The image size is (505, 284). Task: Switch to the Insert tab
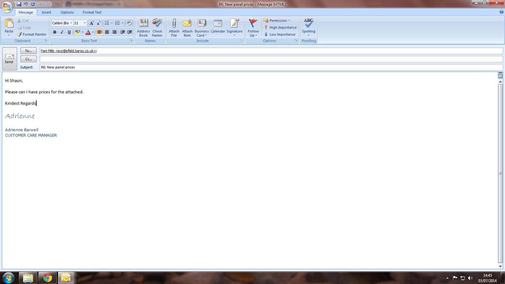coord(46,12)
